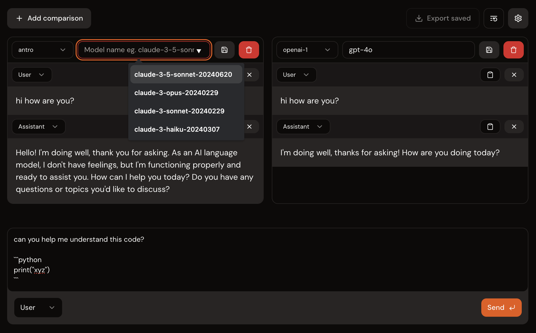Choose claude-3-opus-20240229 model option

click(x=176, y=93)
